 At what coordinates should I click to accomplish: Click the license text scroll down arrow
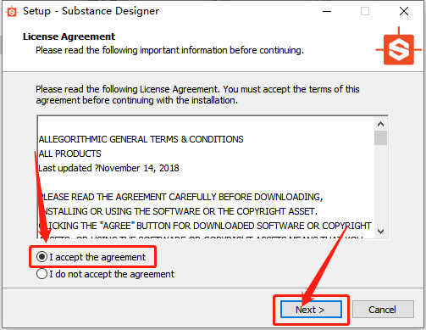pos(380,232)
